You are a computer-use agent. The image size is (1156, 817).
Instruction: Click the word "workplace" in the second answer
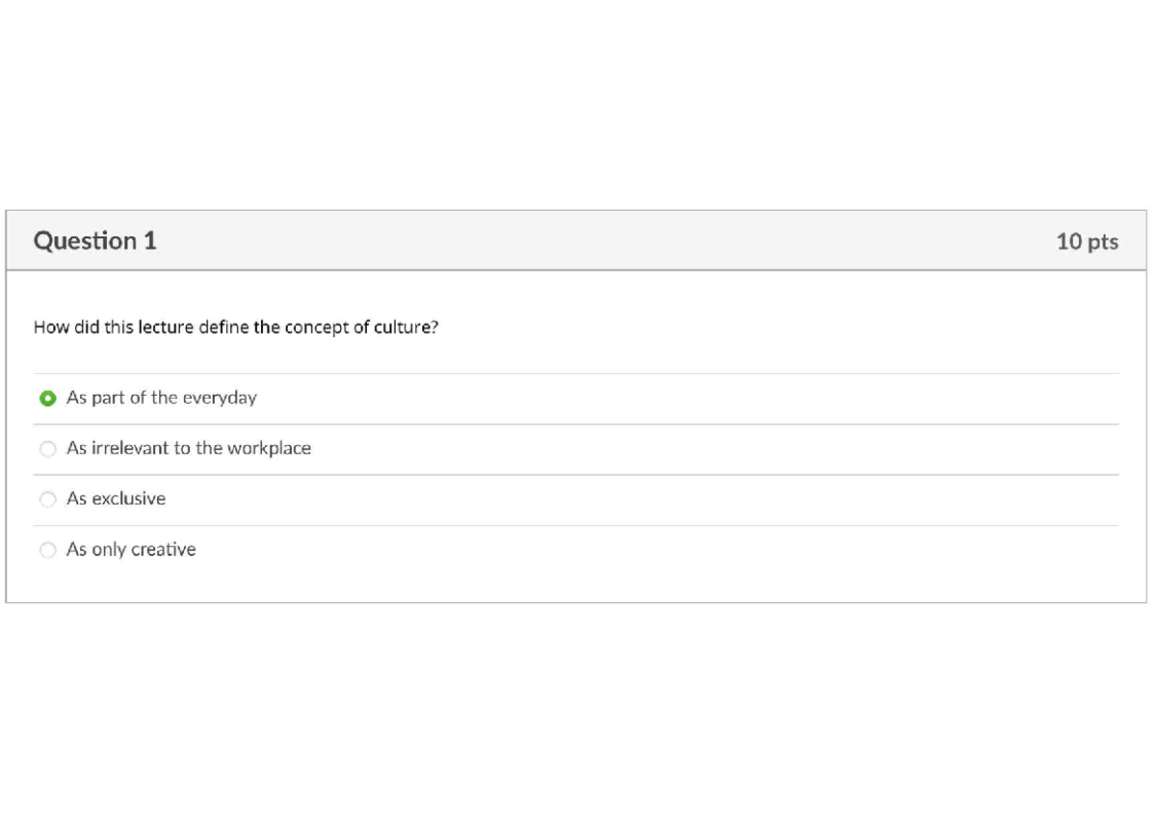pyautogui.click(x=269, y=449)
